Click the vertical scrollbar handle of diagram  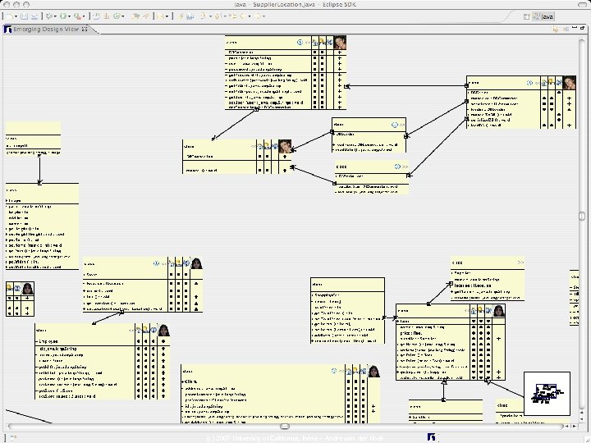[x=582, y=216]
